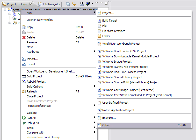Choose Open in New Window
The image size is (196, 140).
[x=40, y=20]
